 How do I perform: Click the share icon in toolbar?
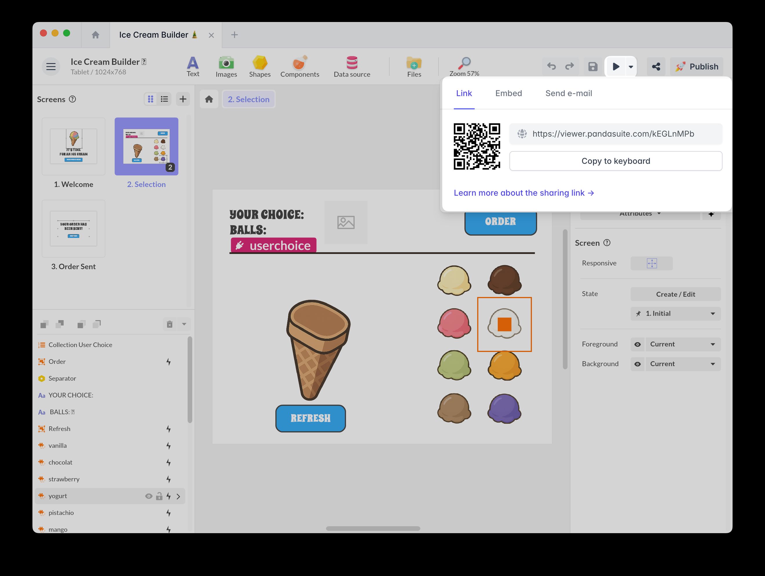click(656, 66)
